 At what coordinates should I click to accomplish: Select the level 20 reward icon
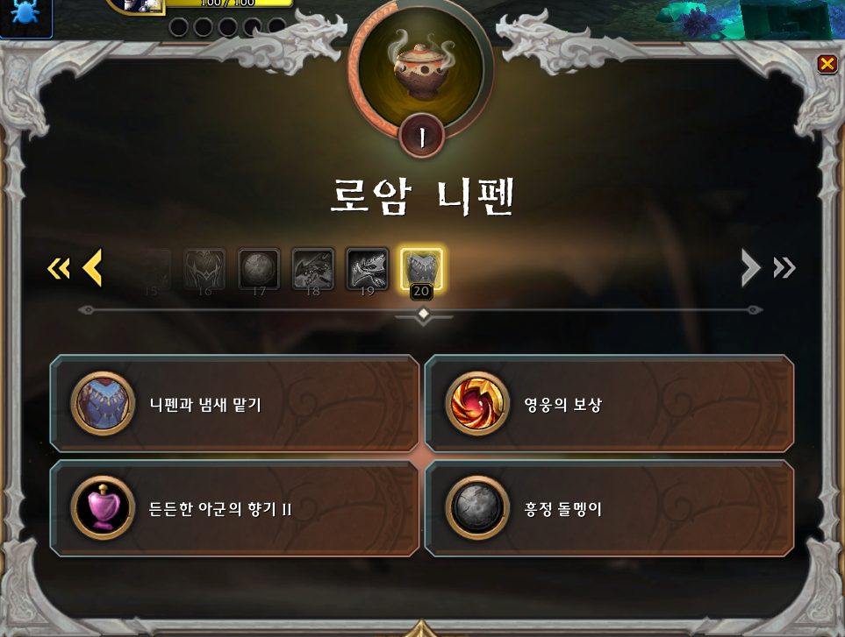(421, 269)
